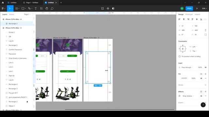This screenshot has height=117, width=209.
Task: Click the layer opacity 100% field
Action: click(x=200, y=67)
